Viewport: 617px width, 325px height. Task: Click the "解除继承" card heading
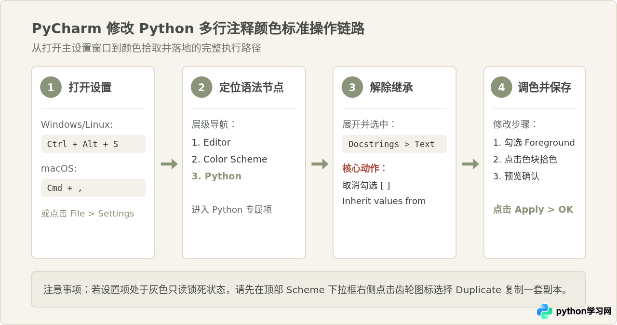point(391,87)
